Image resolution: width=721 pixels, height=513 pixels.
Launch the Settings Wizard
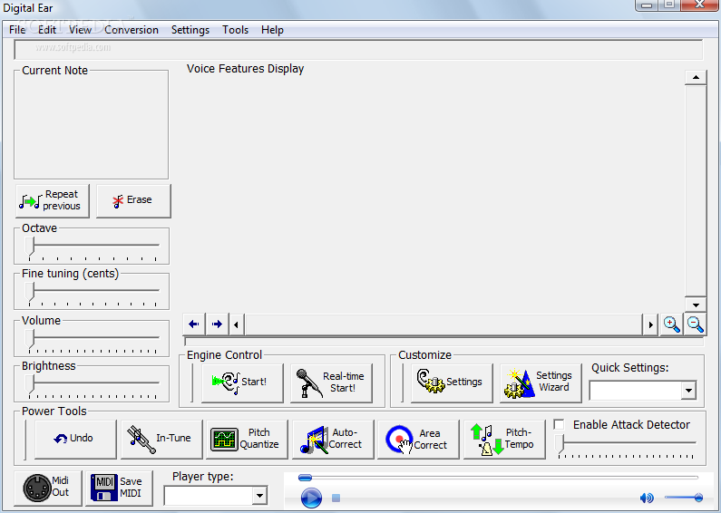541,382
